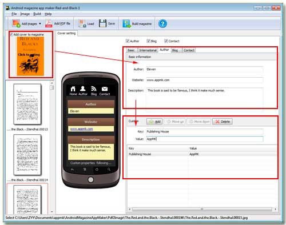Click the Website input field
Viewport: 286px width, 225px height.
(204, 80)
